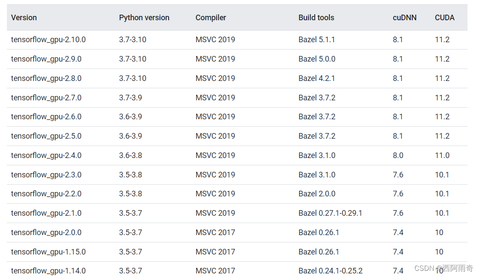Select the tensorflow_gpu-2.8.0 cell
480x276 pixels.
(46, 78)
